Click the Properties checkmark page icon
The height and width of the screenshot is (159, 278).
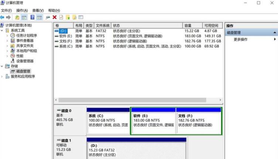tap(61, 17)
